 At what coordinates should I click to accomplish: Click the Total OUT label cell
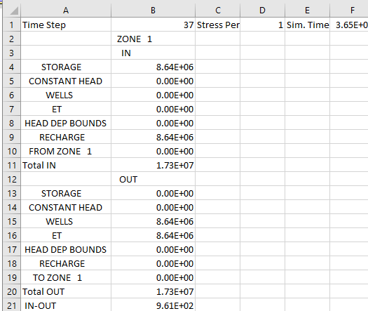[66, 292]
